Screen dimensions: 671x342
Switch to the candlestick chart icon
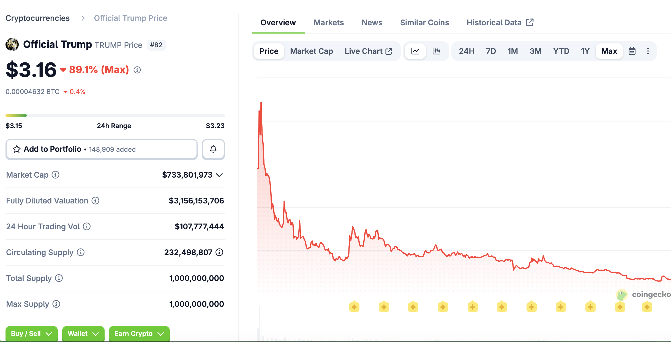pos(437,51)
